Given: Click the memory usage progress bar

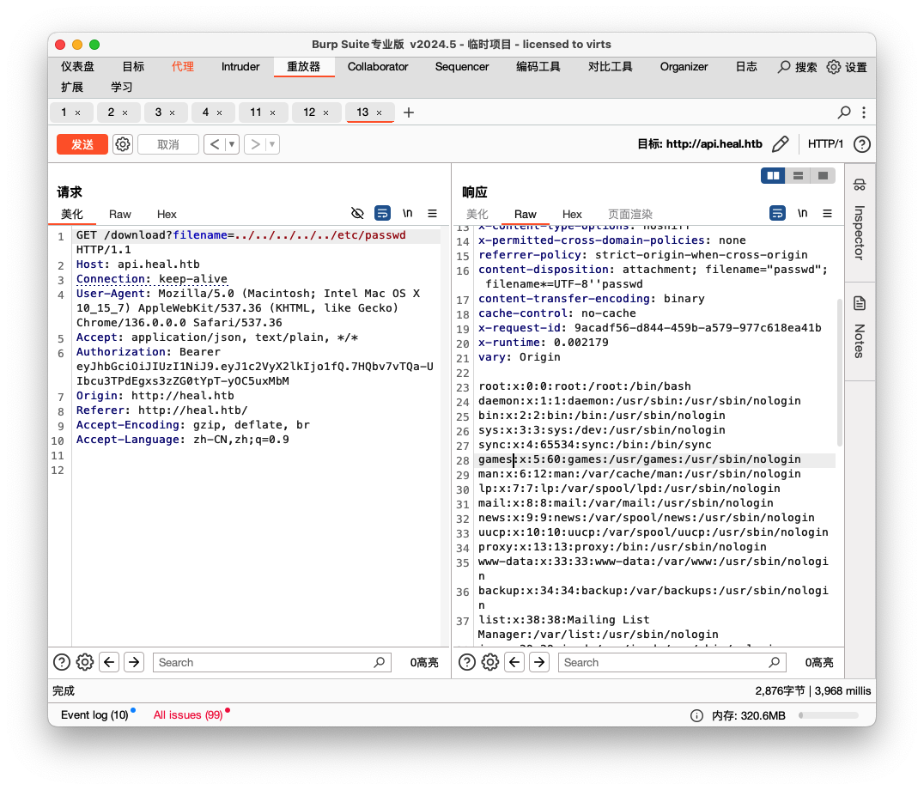Looking at the screenshot, I should click(x=829, y=715).
